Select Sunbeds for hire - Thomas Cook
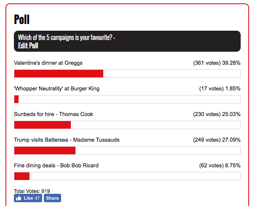255x206 pixels. point(54,114)
